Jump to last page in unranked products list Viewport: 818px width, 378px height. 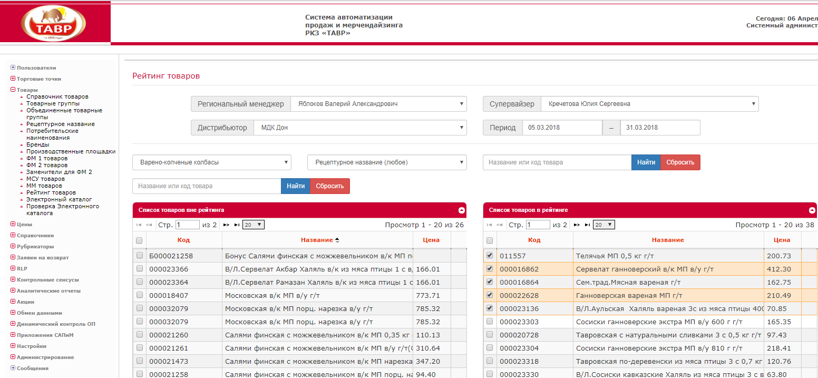(237, 225)
